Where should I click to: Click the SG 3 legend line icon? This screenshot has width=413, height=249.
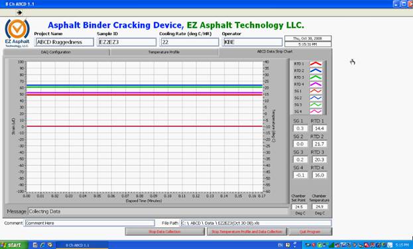coord(316,105)
